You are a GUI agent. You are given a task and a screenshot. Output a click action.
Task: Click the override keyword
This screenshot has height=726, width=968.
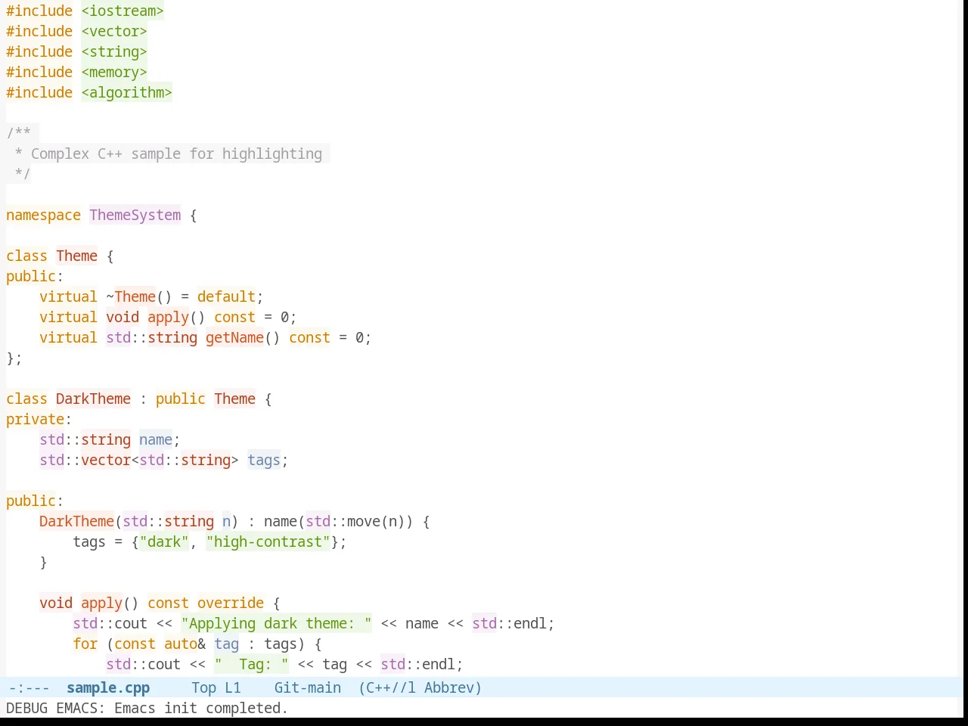tap(231, 603)
